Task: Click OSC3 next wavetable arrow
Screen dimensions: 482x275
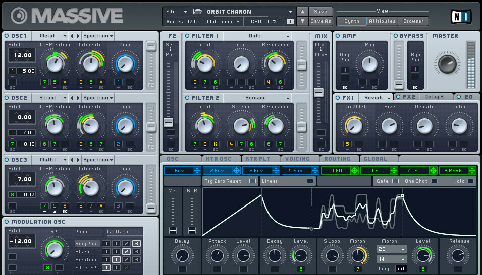Action: point(78,160)
